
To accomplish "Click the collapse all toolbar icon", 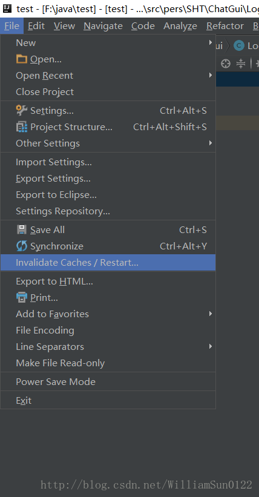I will coord(241,64).
